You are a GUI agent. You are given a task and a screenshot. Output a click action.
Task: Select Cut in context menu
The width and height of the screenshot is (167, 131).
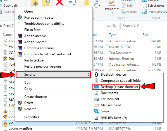pos(27,83)
